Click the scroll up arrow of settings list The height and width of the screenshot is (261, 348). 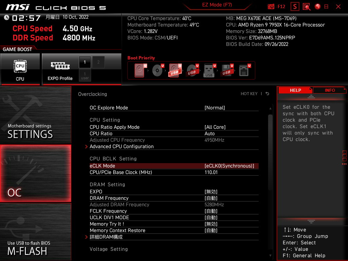point(270,108)
